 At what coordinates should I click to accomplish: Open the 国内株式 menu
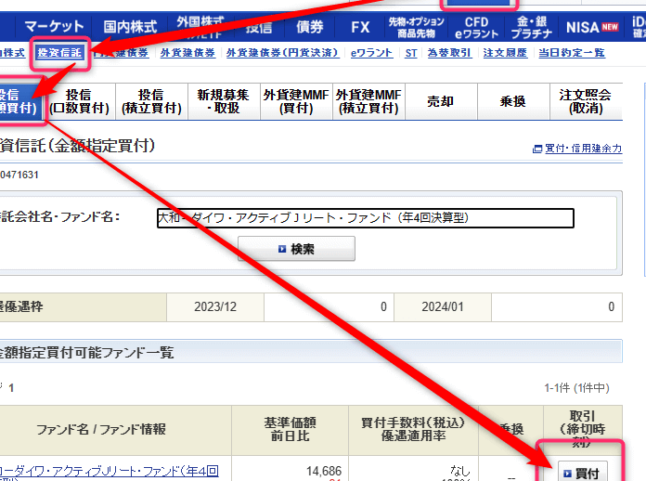[130, 27]
